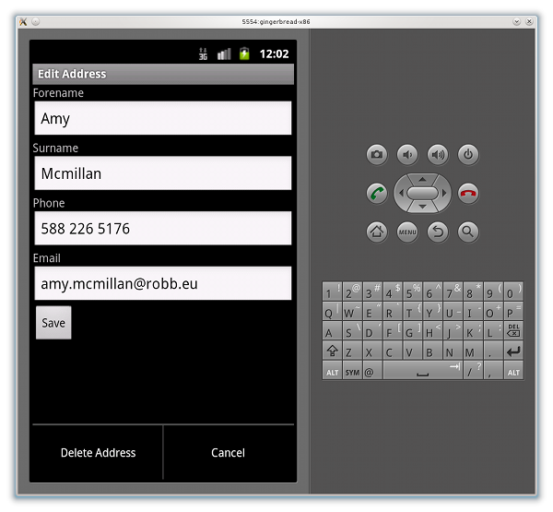Click the DEL key on keyboard

click(x=513, y=331)
